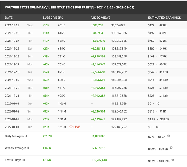Click the LIVE label on 2022-01-04 row

77,127
